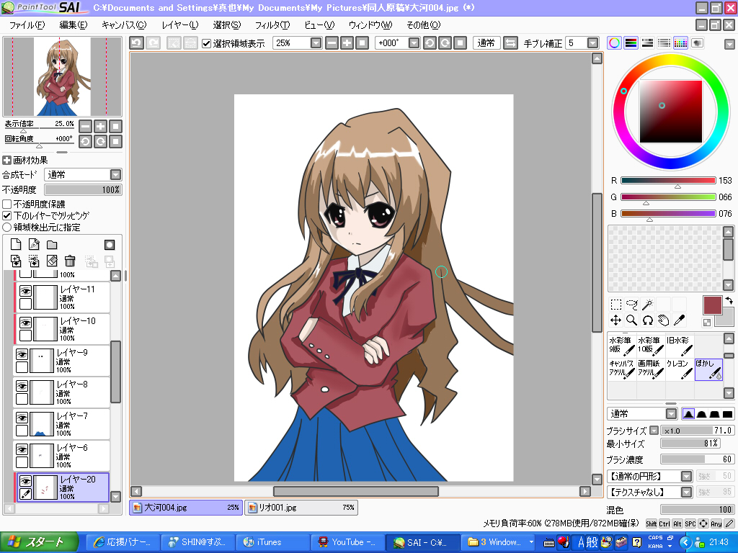Select the magic wand tool
The height and width of the screenshot is (553, 738).
pyautogui.click(x=648, y=305)
